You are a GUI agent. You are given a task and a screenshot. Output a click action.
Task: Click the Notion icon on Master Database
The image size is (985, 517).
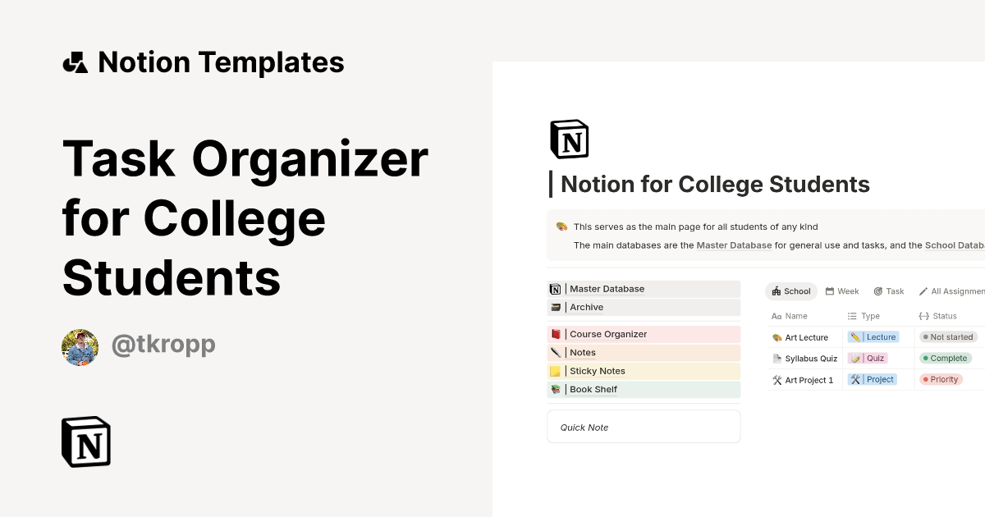(557, 289)
